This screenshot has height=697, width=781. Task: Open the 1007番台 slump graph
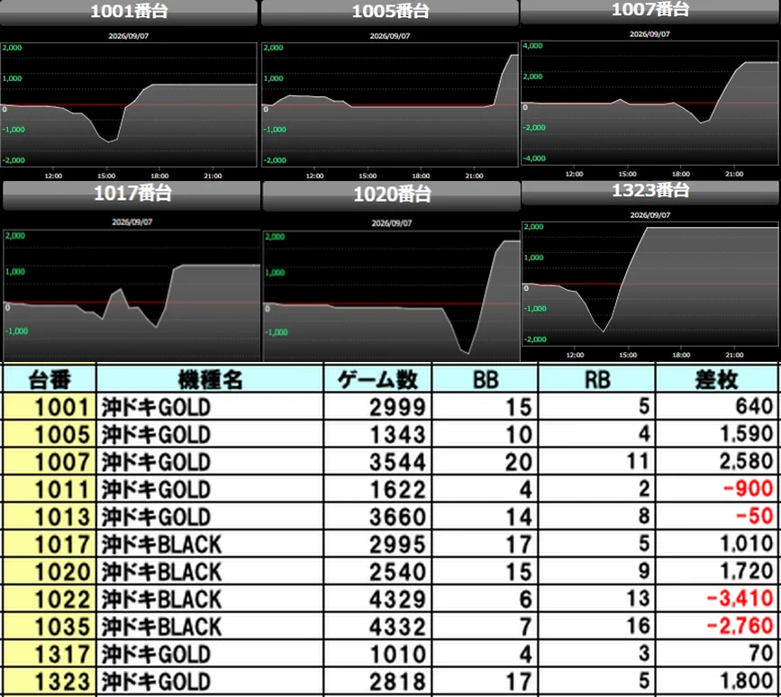tap(650, 103)
